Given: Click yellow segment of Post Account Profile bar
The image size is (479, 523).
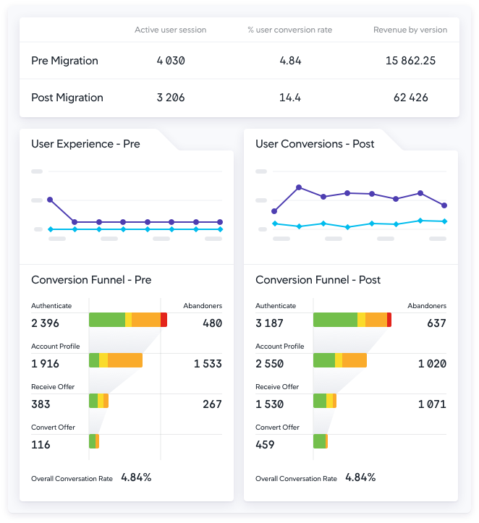Looking at the screenshot, I should pos(339,360).
